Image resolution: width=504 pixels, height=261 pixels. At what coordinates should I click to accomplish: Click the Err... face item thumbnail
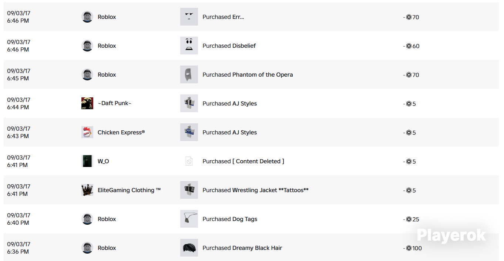pos(189,17)
